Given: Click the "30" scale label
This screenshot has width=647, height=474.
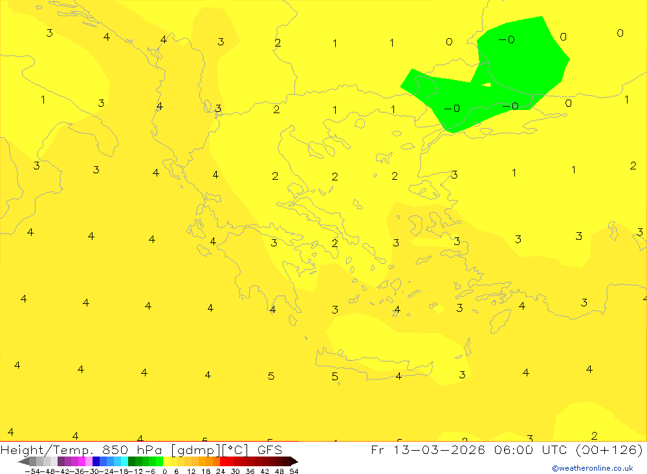Looking at the screenshot, I should click(x=236, y=471).
